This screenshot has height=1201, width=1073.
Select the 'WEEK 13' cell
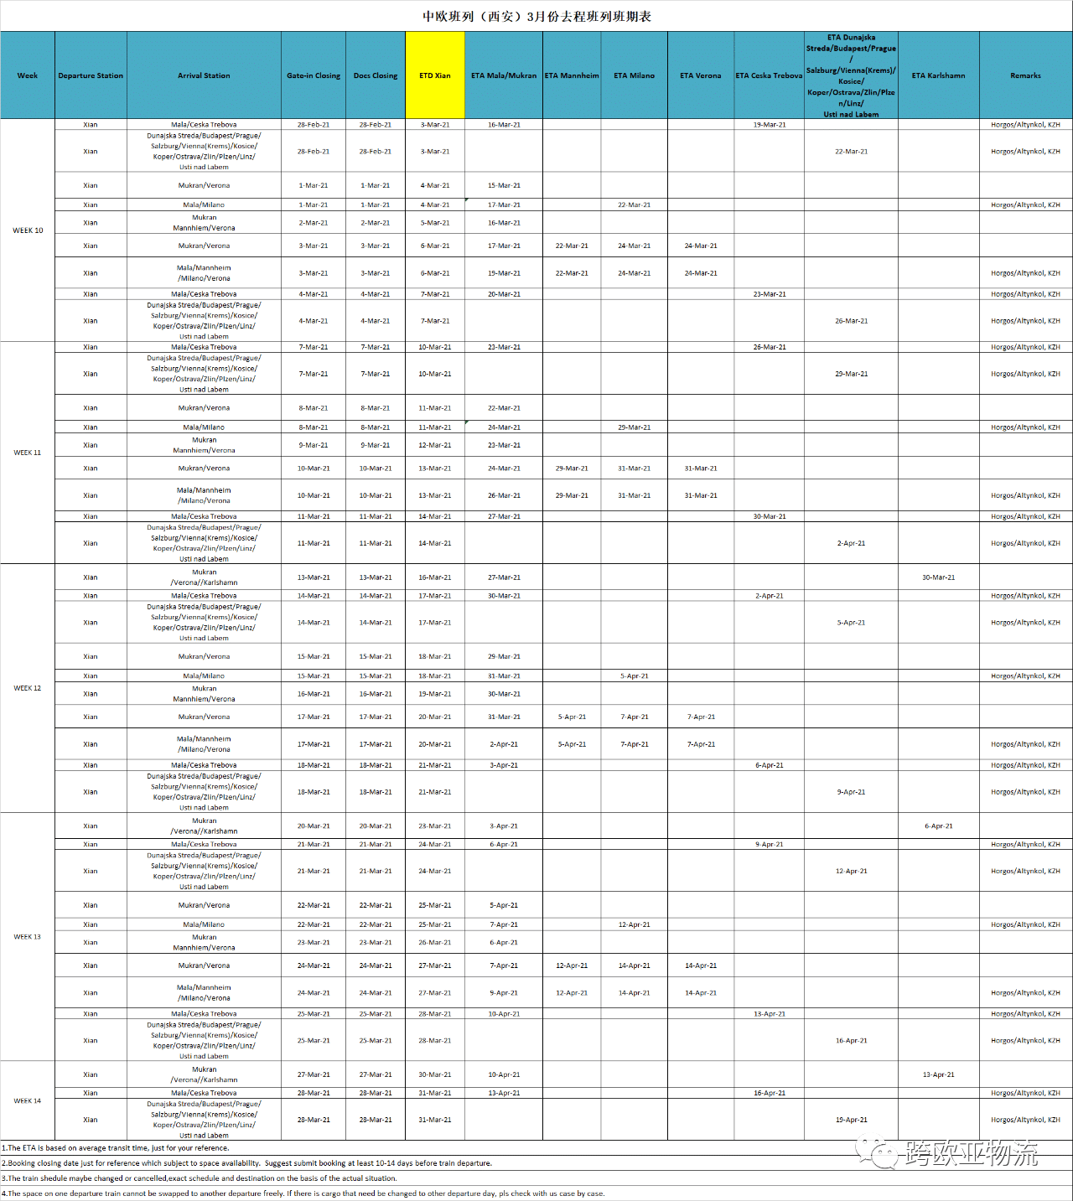(28, 937)
